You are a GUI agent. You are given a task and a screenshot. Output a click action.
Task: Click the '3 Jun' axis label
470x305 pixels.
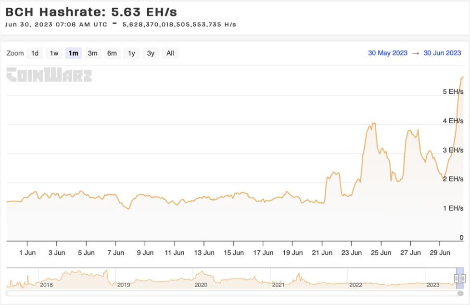(x=57, y=253)
